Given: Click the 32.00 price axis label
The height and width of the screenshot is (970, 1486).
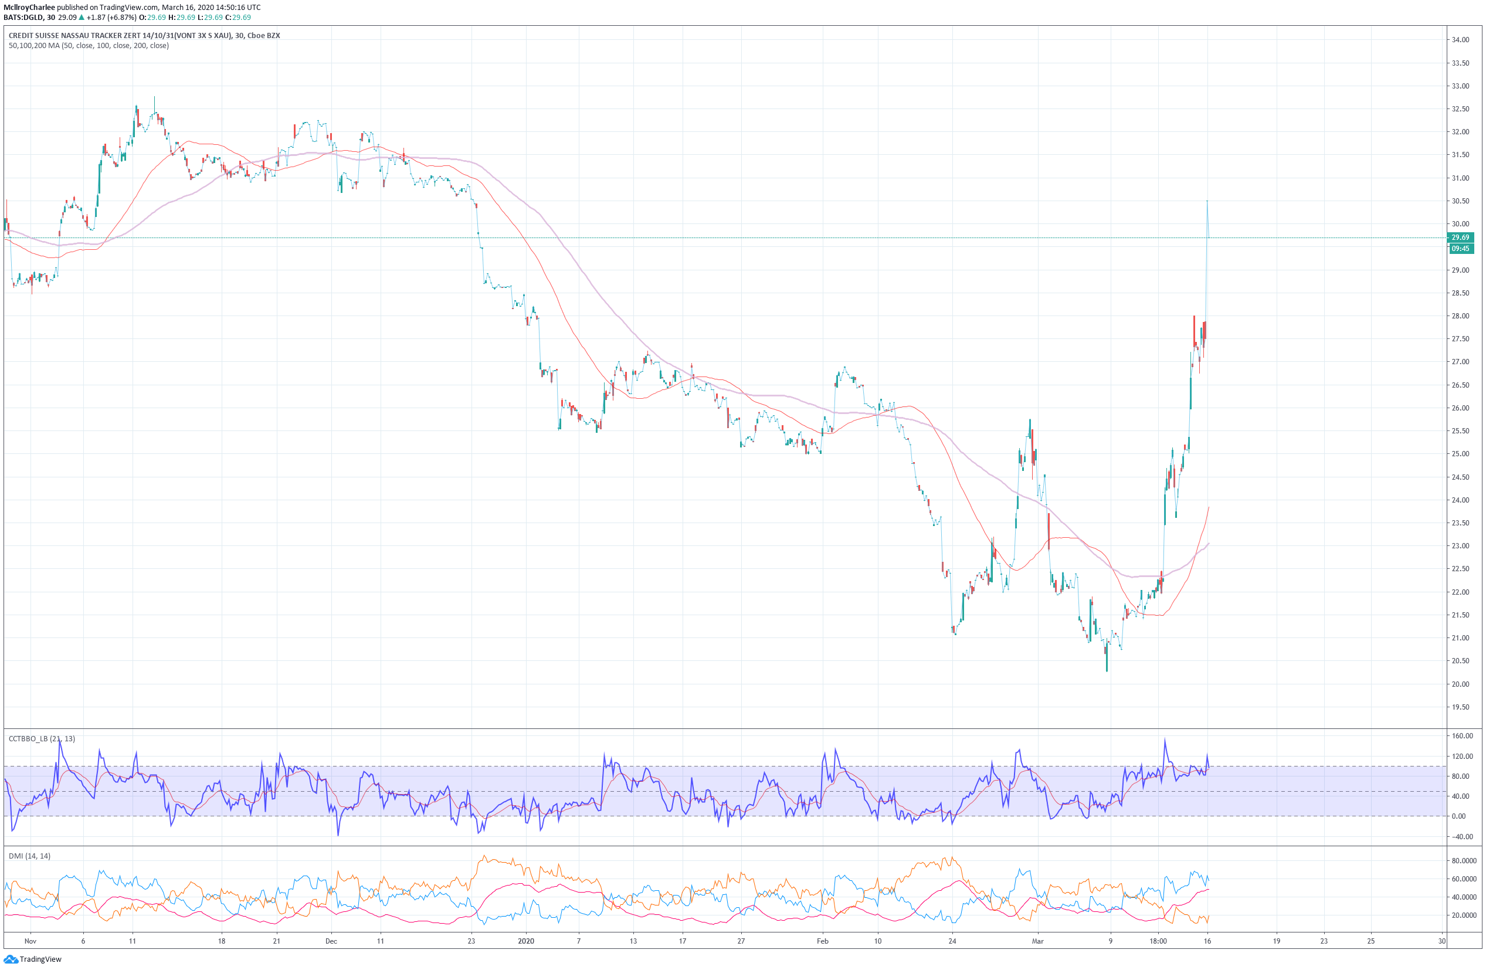Looking at the screenshot, I should point(1460,132).
